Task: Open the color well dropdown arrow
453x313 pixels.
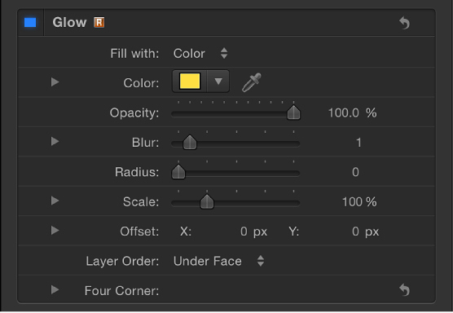Action: [x=218, y=82]
